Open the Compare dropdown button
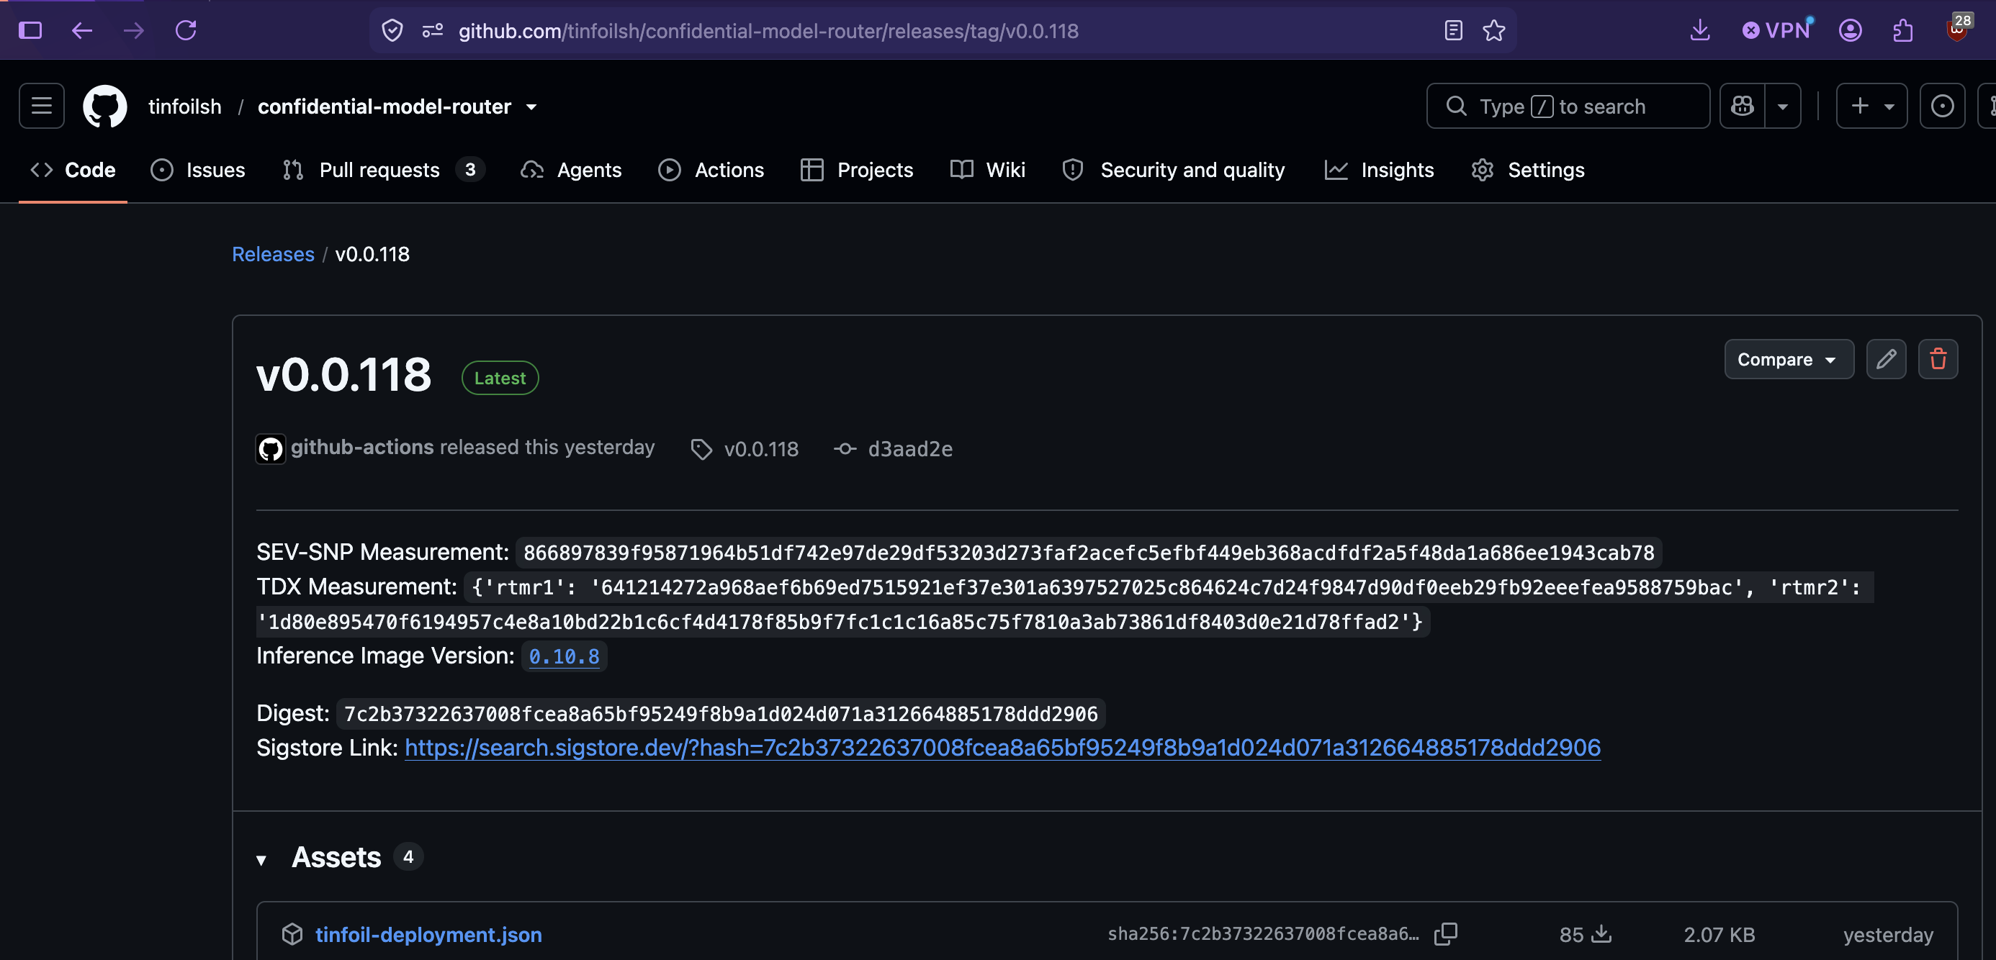 (x=1789, y=359)
